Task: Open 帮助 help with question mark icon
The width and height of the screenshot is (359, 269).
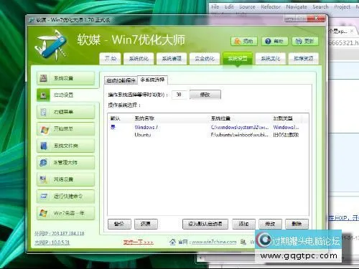Action: tap(274, 42)
